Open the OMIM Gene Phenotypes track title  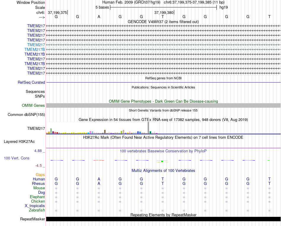tap(163, 101)
